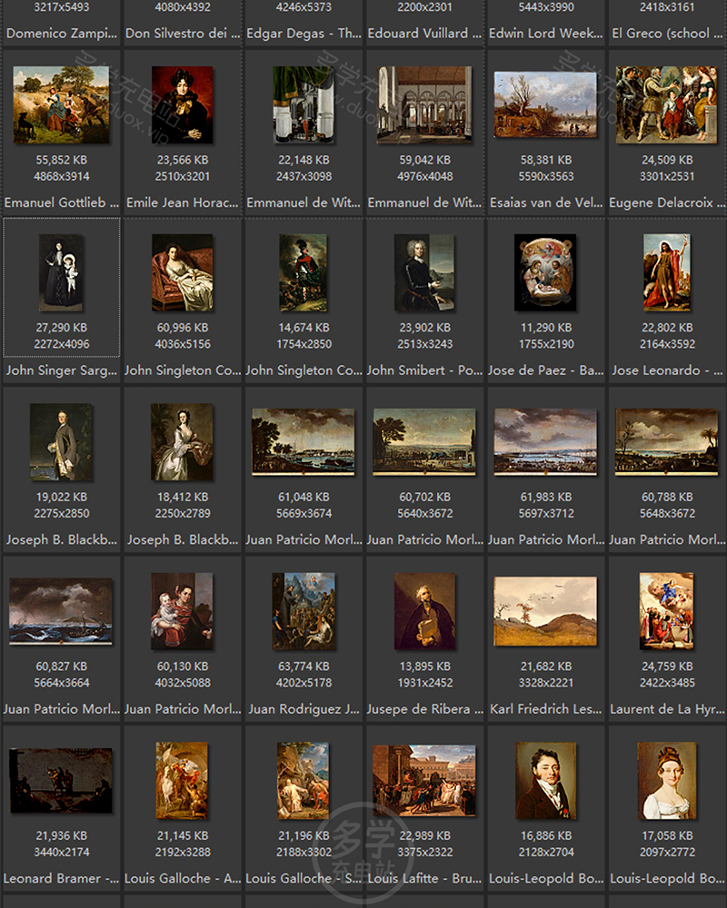Screen dimensions: 727x908
Task: Click the 60,996 KB John Singleton Copley thumbnail
Action: [183, 272]
